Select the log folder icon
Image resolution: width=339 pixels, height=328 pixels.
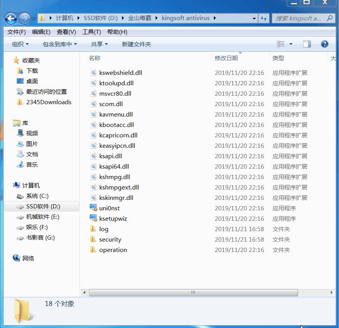93,228
